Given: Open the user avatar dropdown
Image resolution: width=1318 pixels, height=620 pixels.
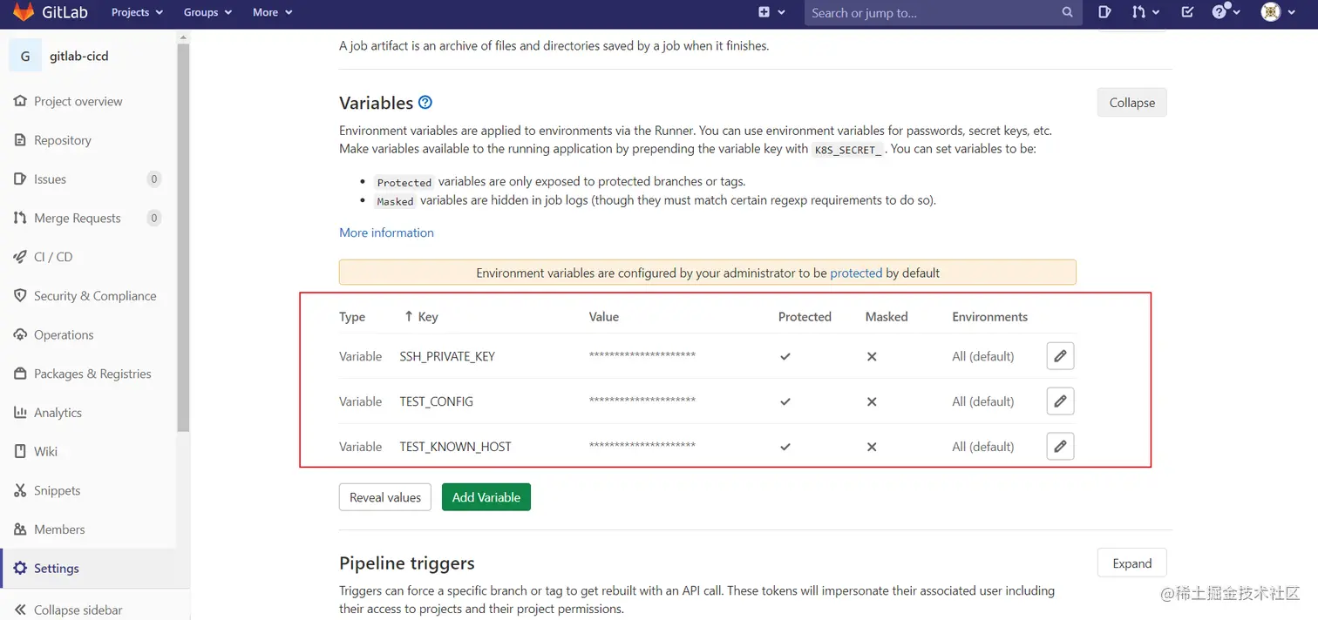Looking at the screenshot, I should click(1272, 13).
